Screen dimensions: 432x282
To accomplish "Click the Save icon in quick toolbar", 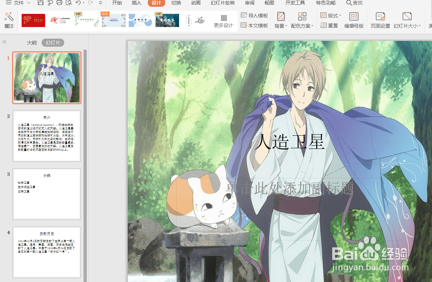I will (41, 3).
